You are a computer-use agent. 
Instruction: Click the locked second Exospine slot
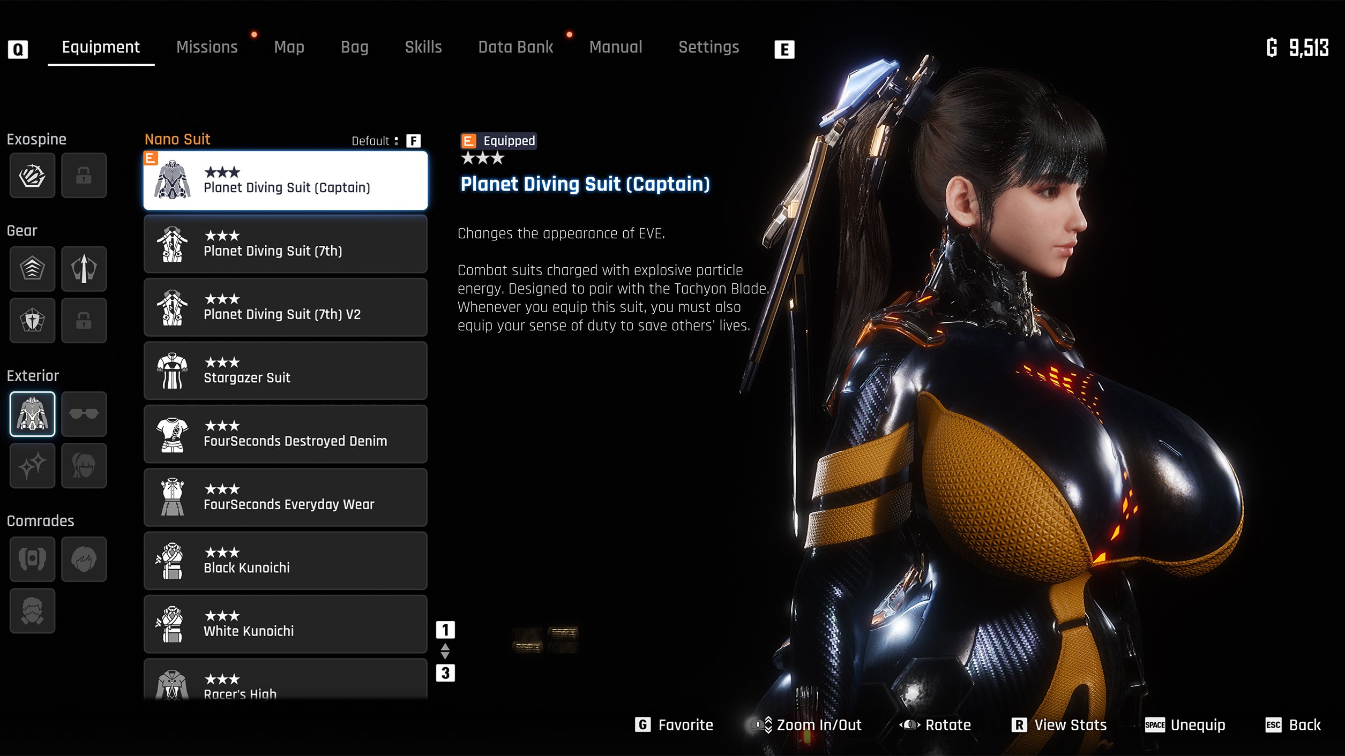[x=84, y=175]
